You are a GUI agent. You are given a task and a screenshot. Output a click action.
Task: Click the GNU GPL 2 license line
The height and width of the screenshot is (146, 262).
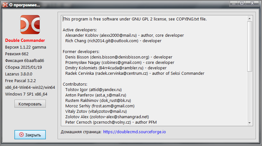[x=135, y=19]
